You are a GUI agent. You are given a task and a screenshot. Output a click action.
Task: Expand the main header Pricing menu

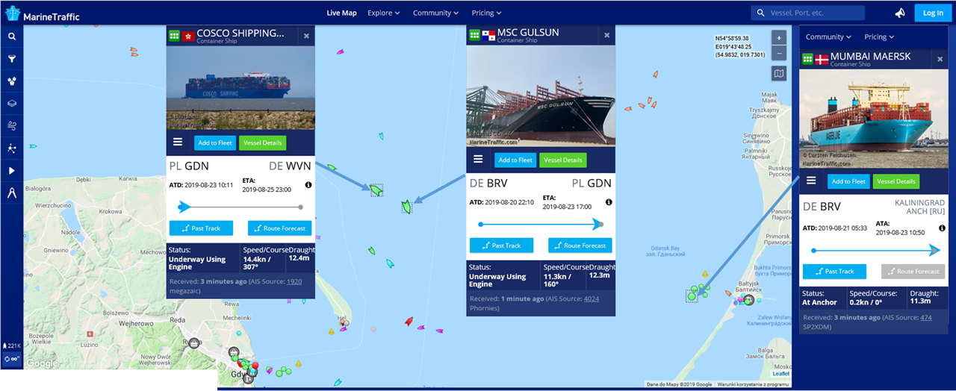(x=486, y=13)
